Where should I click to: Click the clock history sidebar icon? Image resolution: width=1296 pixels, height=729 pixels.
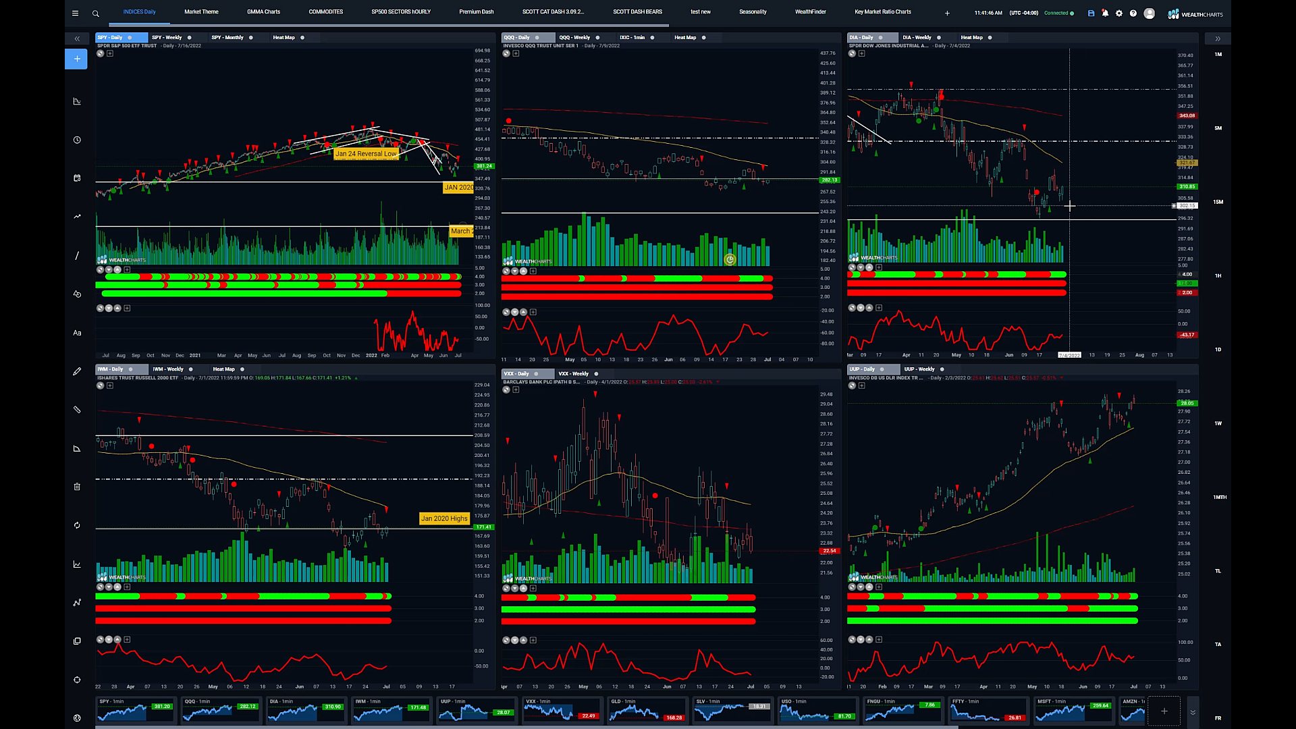[x=77, y=140]
